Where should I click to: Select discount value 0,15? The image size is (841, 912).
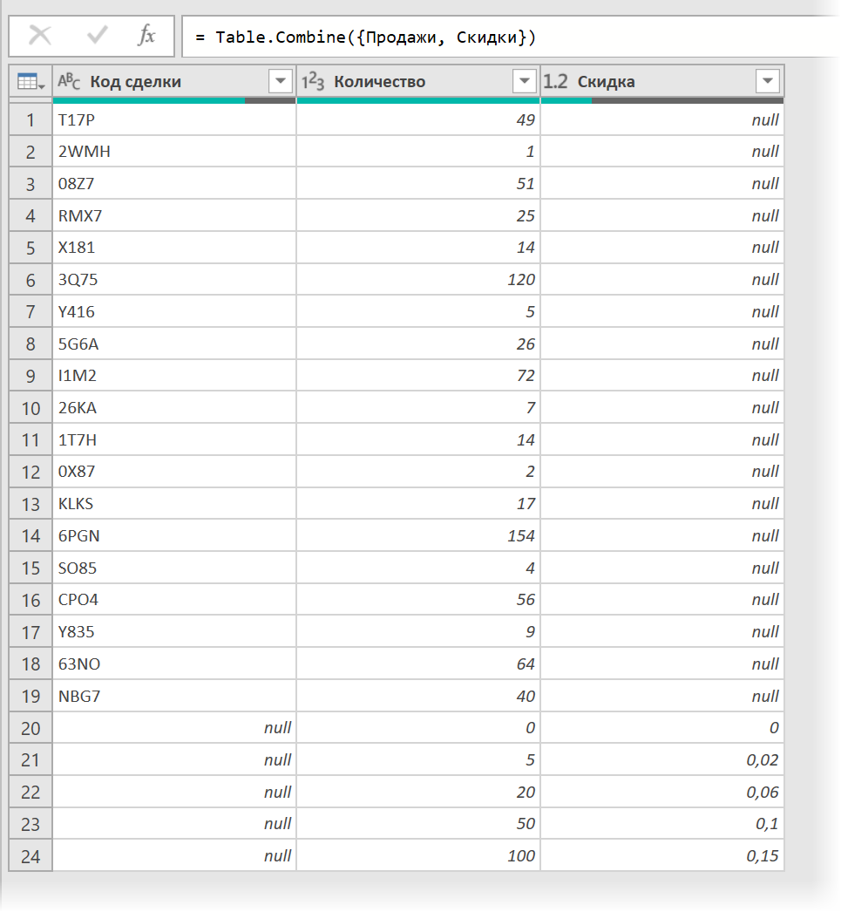pyautogui.click(x=662, y=855)
